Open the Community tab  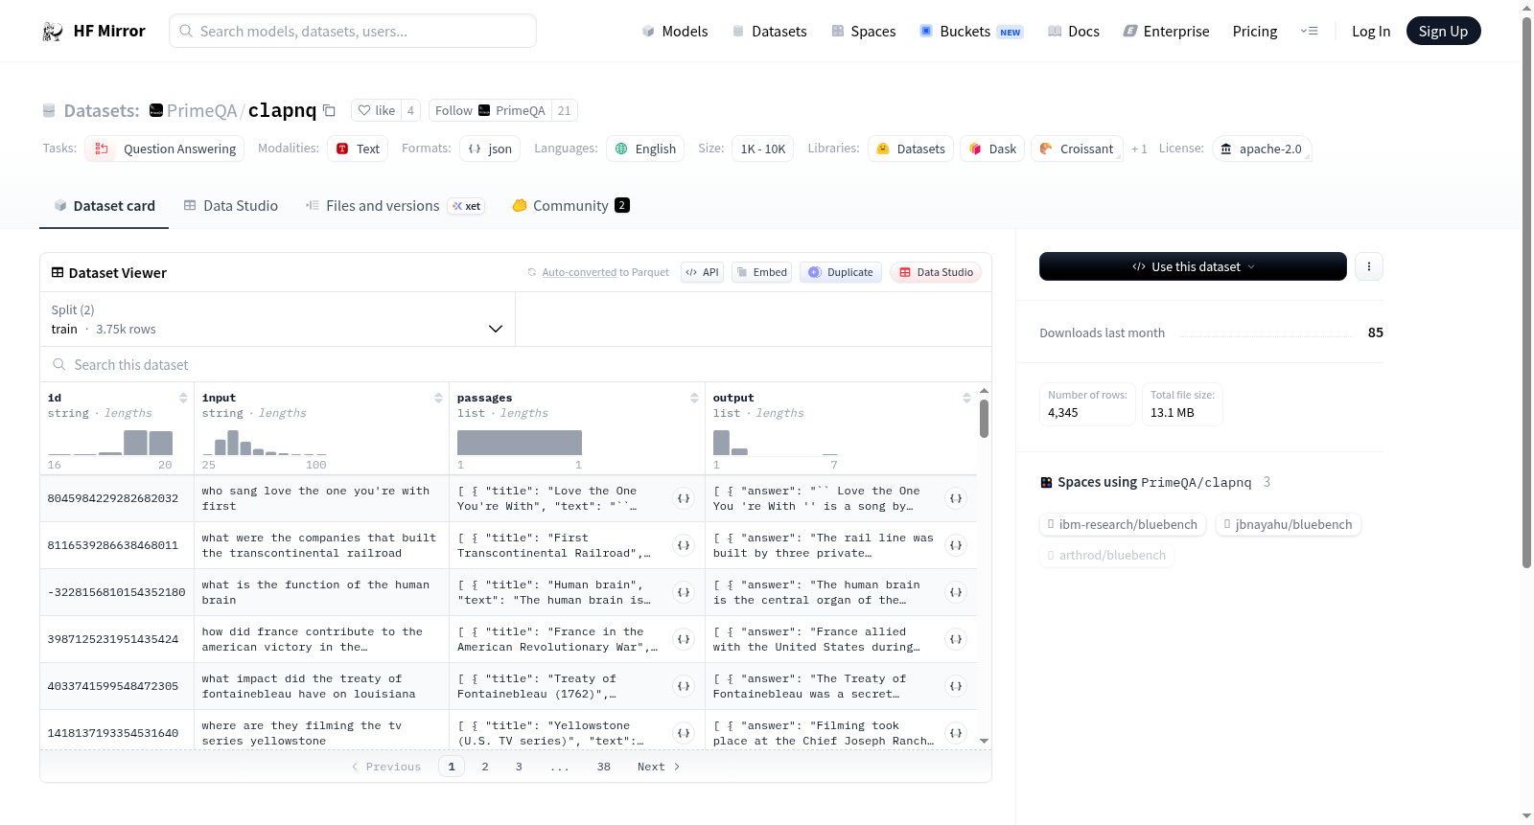click(x=571, y=206)
